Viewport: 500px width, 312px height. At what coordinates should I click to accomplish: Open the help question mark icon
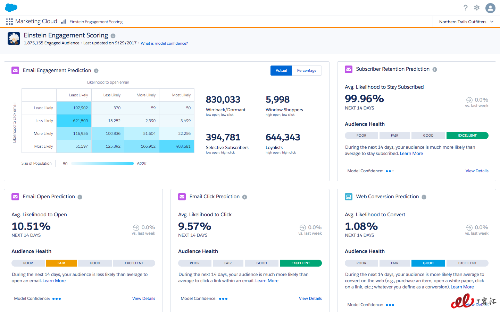click(466, 8)
